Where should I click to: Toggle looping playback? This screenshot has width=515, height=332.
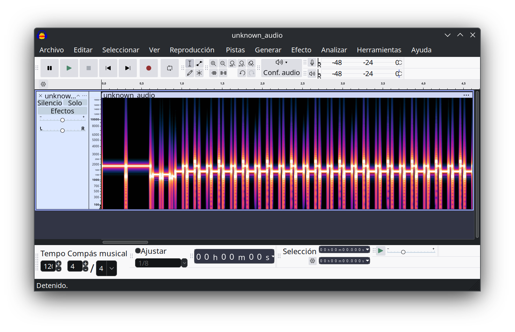170,68
